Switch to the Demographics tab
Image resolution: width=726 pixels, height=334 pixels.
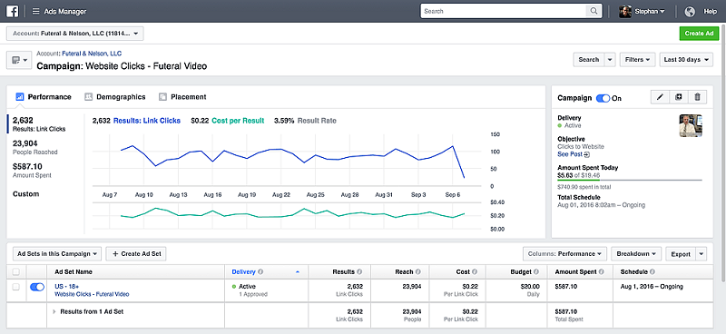115,97
